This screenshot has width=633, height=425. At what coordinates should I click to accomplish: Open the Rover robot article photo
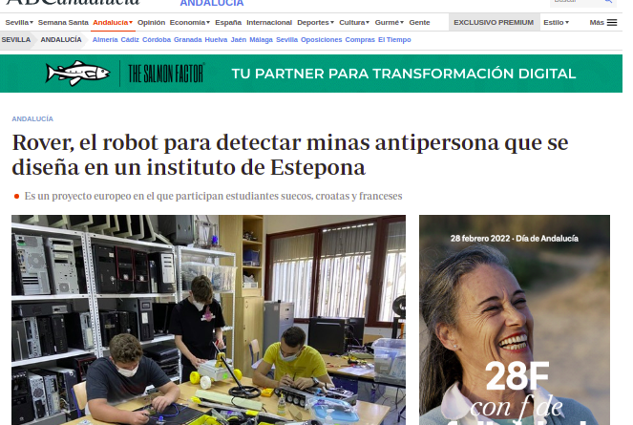(x=208, y=320)
